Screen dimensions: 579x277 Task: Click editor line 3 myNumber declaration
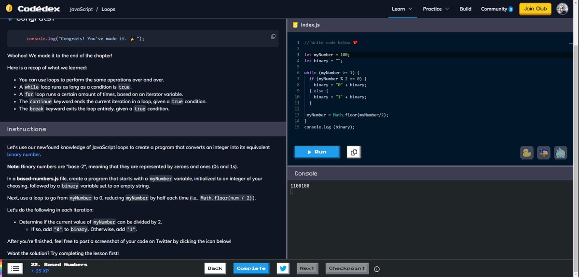tap(327, 55)
